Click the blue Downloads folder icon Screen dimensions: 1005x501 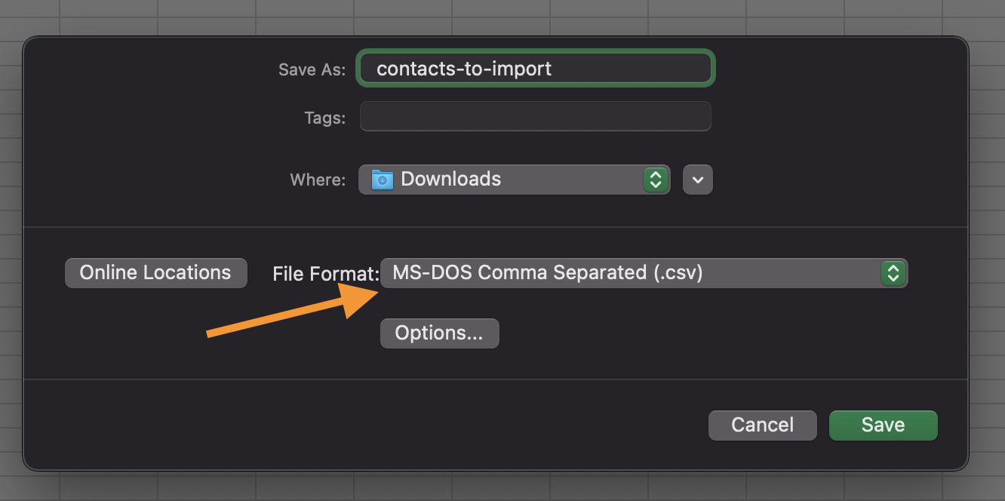coord(383,180)
